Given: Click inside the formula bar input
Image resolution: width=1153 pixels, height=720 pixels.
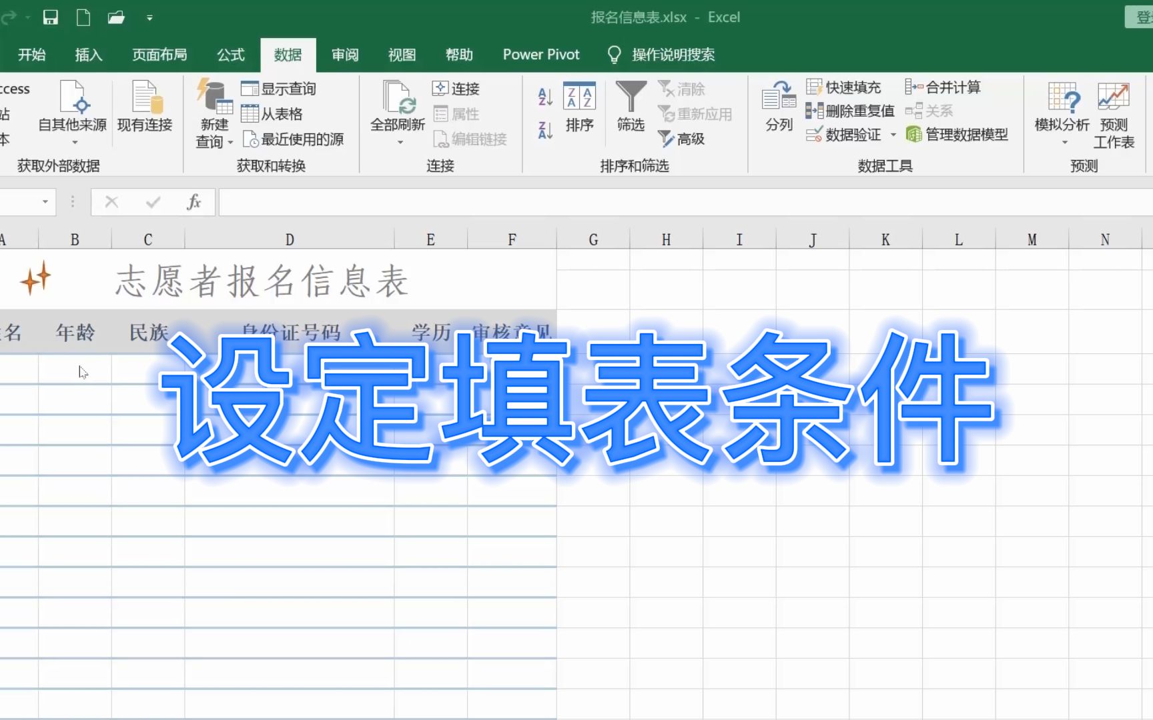Looking at the screenshot, I should pos(685,202).
